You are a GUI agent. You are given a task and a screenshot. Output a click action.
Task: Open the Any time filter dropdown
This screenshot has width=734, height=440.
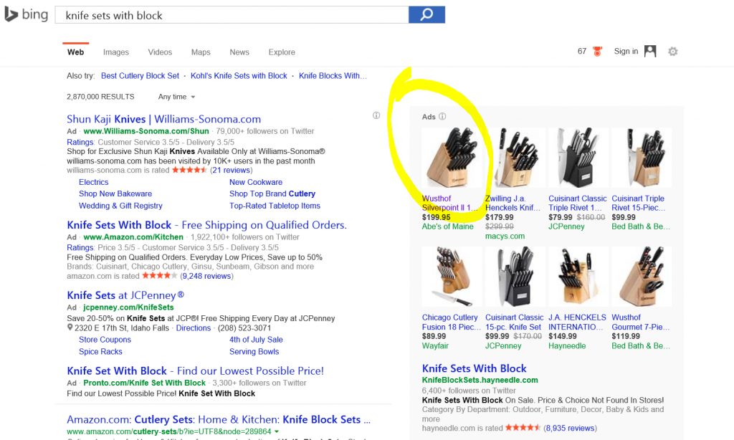pyautogui.click(x=176, y=97)
